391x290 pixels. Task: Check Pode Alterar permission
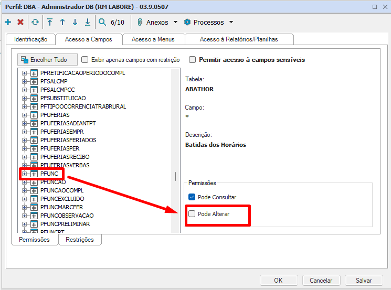[x=192, y=214]
